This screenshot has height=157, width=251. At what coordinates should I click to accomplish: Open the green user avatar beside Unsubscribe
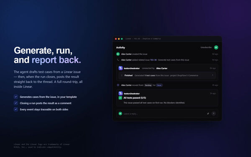(216, 47)
